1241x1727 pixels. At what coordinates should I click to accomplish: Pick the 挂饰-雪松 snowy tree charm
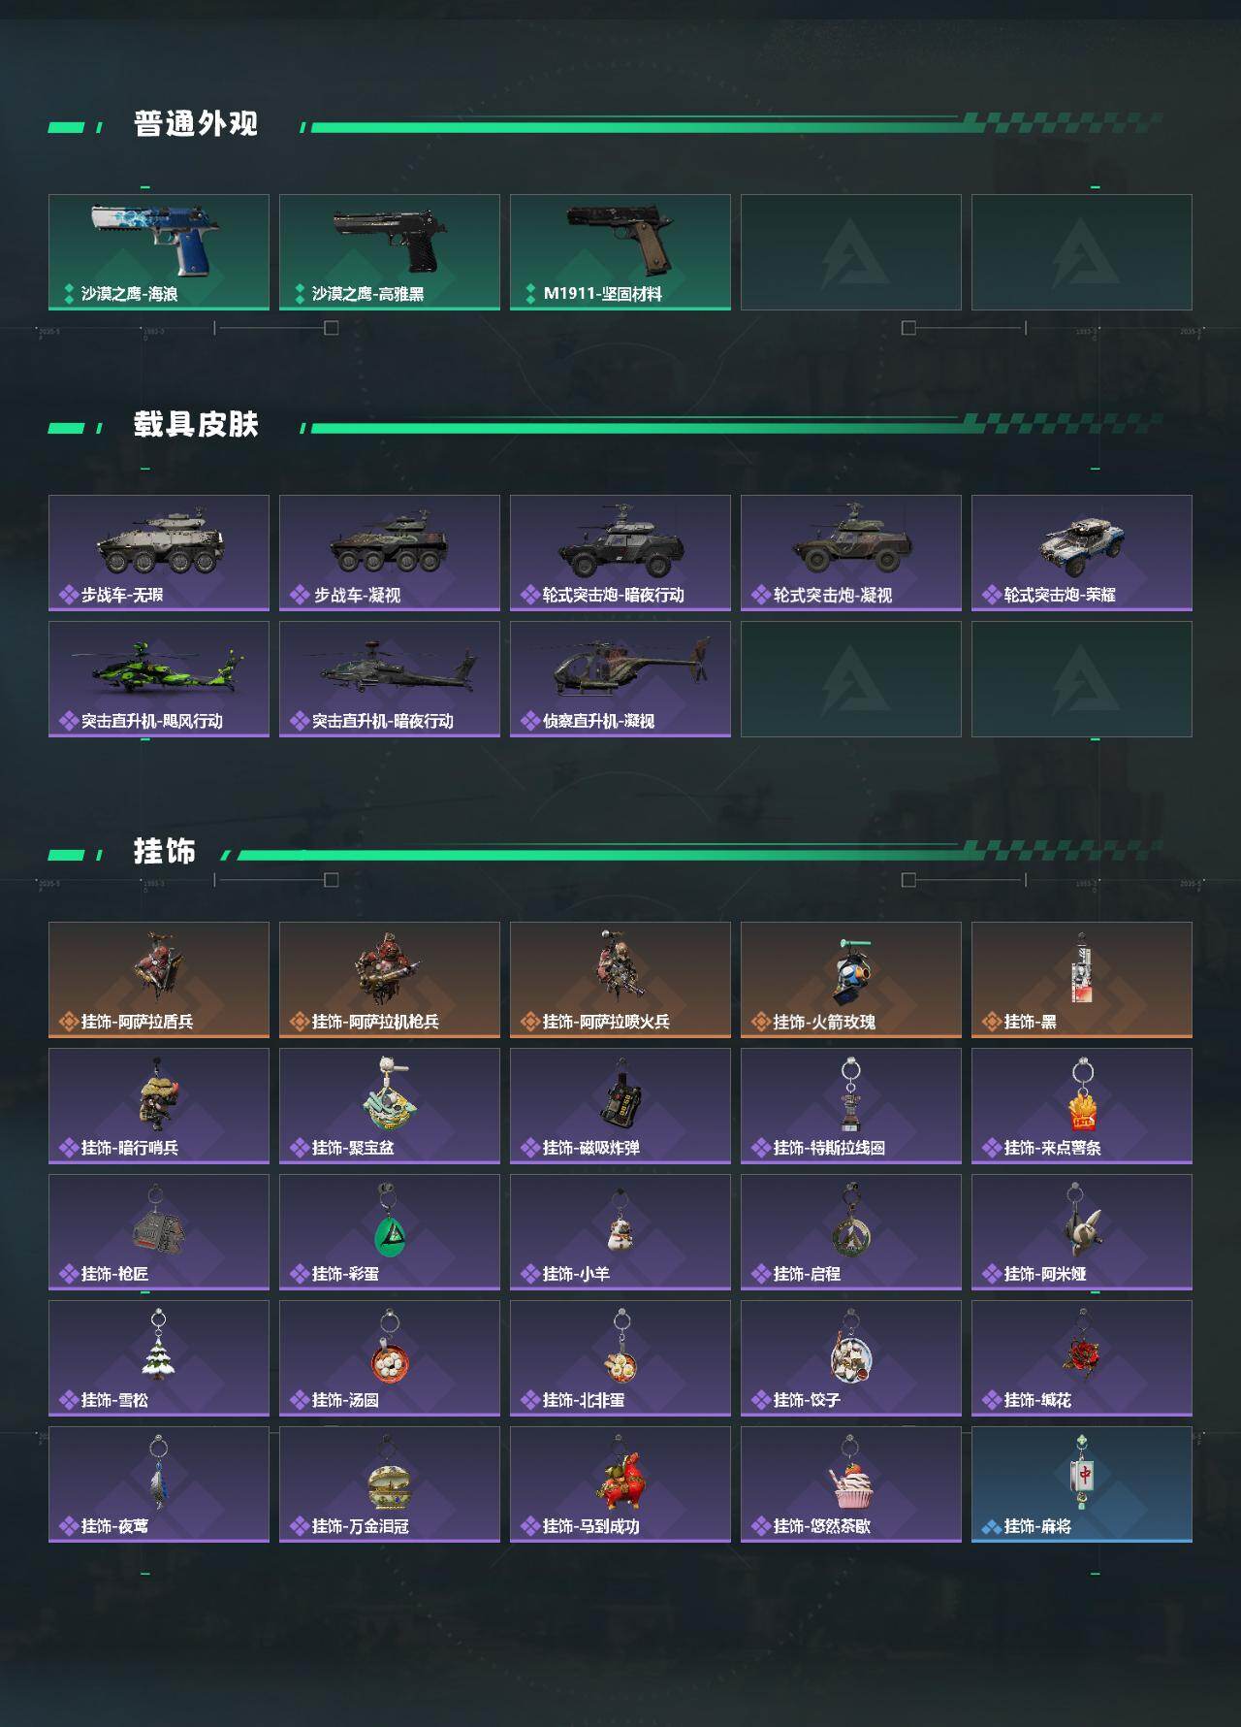tap(159, 1358)
